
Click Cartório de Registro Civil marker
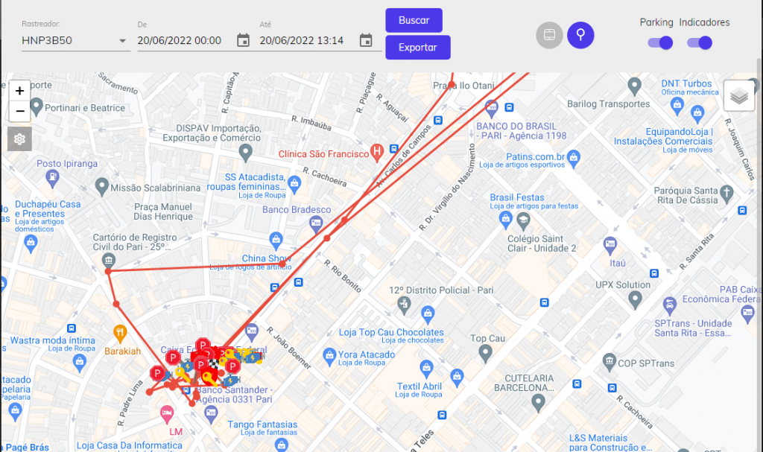[x=109, y=261]
